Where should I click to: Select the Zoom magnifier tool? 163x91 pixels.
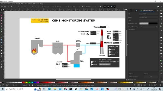pos(1,64)
